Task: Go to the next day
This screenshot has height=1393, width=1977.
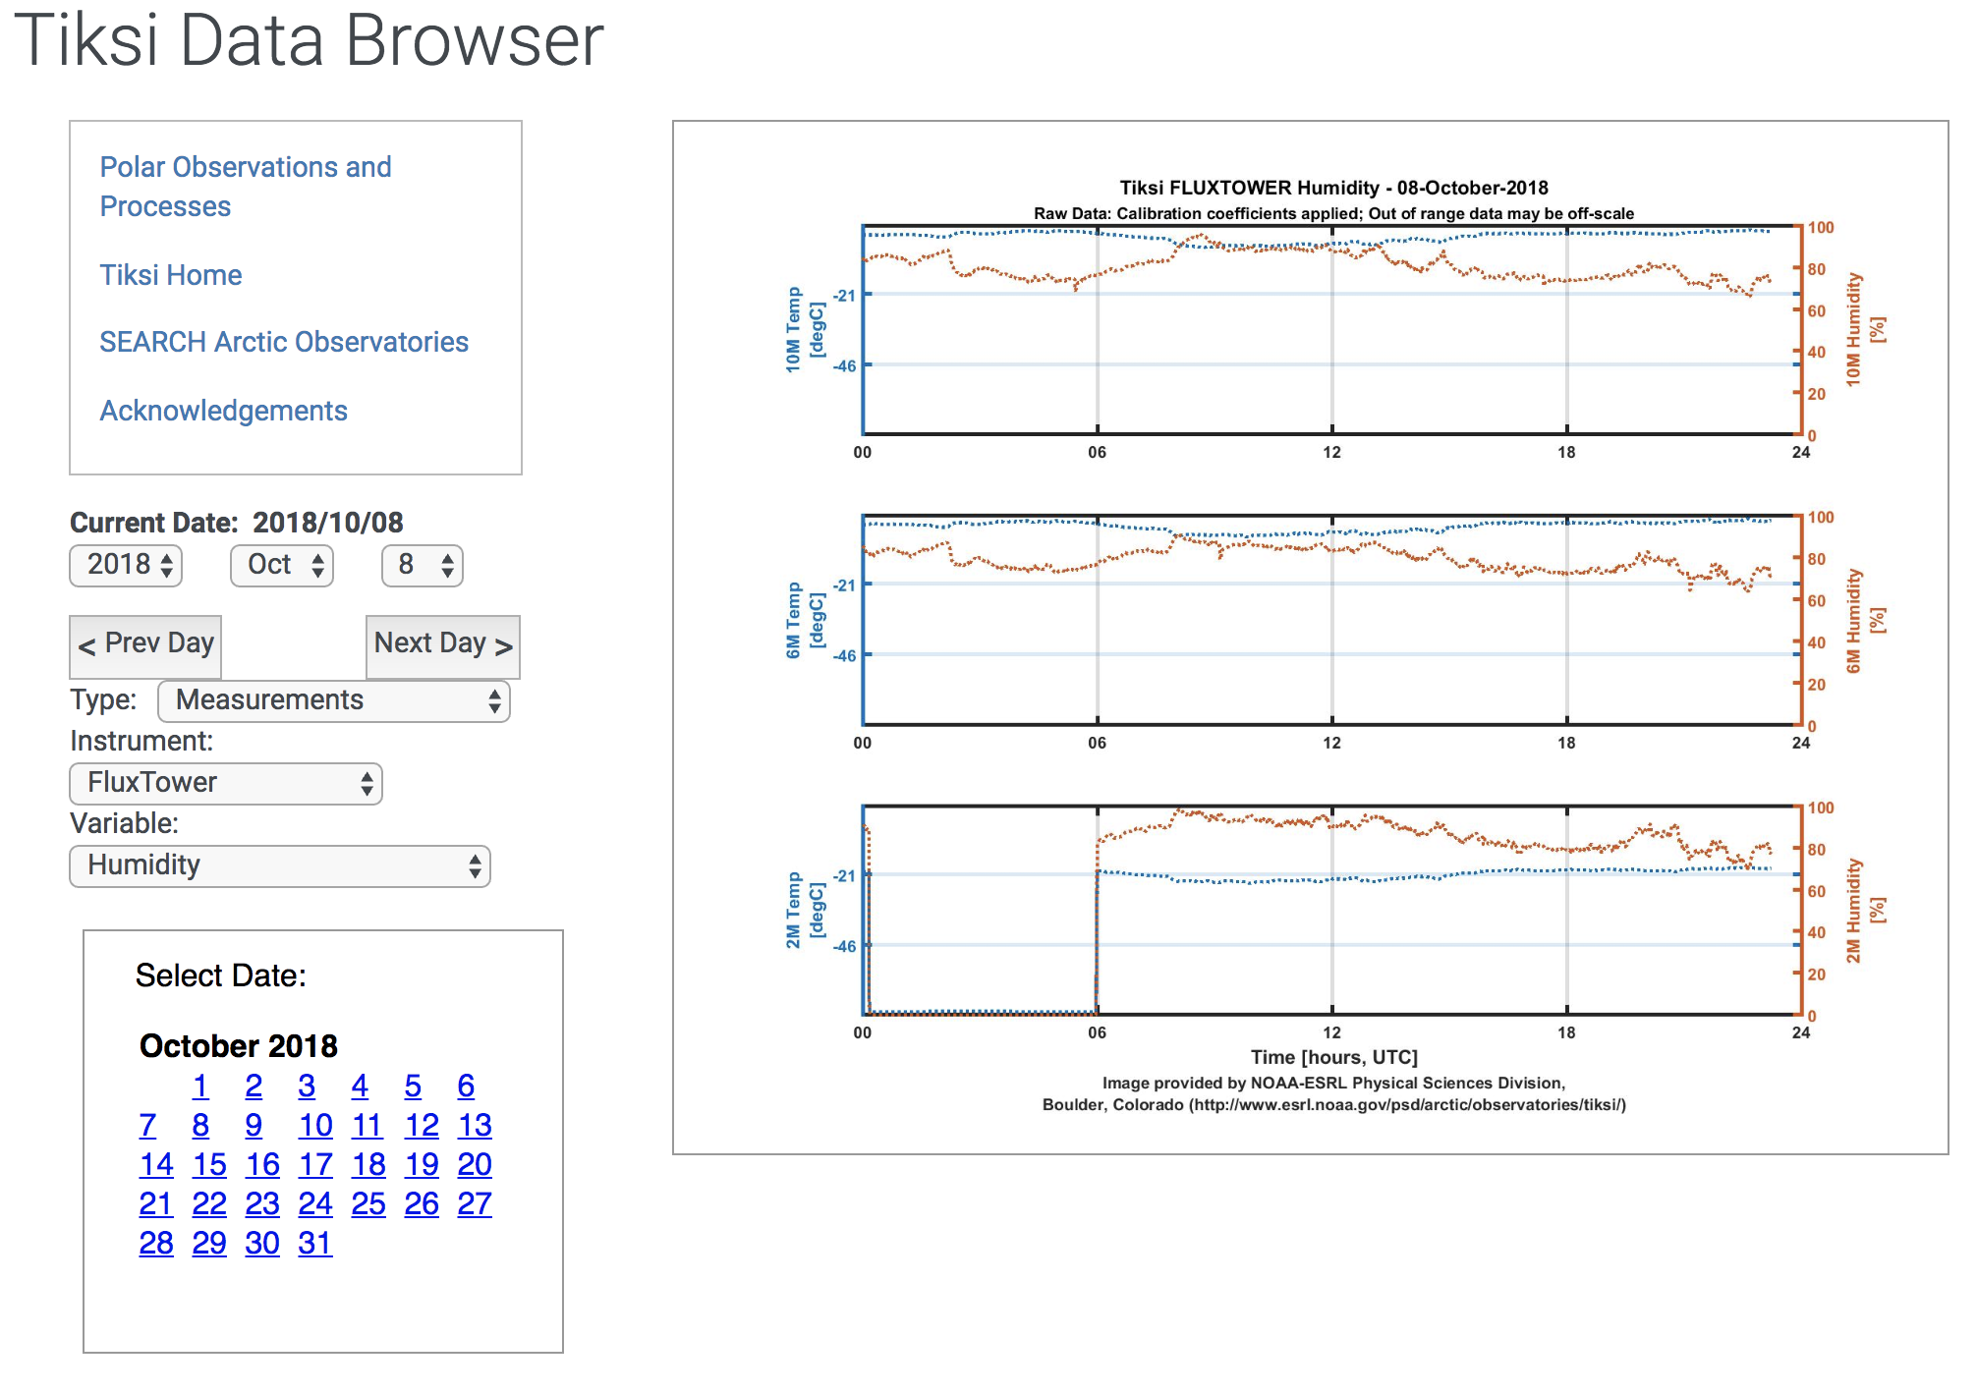Action: pyautogui.click(x=443, y=645)
